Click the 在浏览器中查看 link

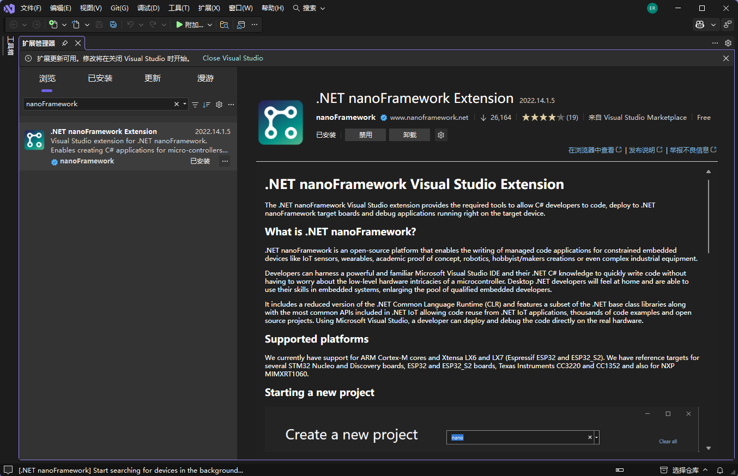click(x=595, y=150)
